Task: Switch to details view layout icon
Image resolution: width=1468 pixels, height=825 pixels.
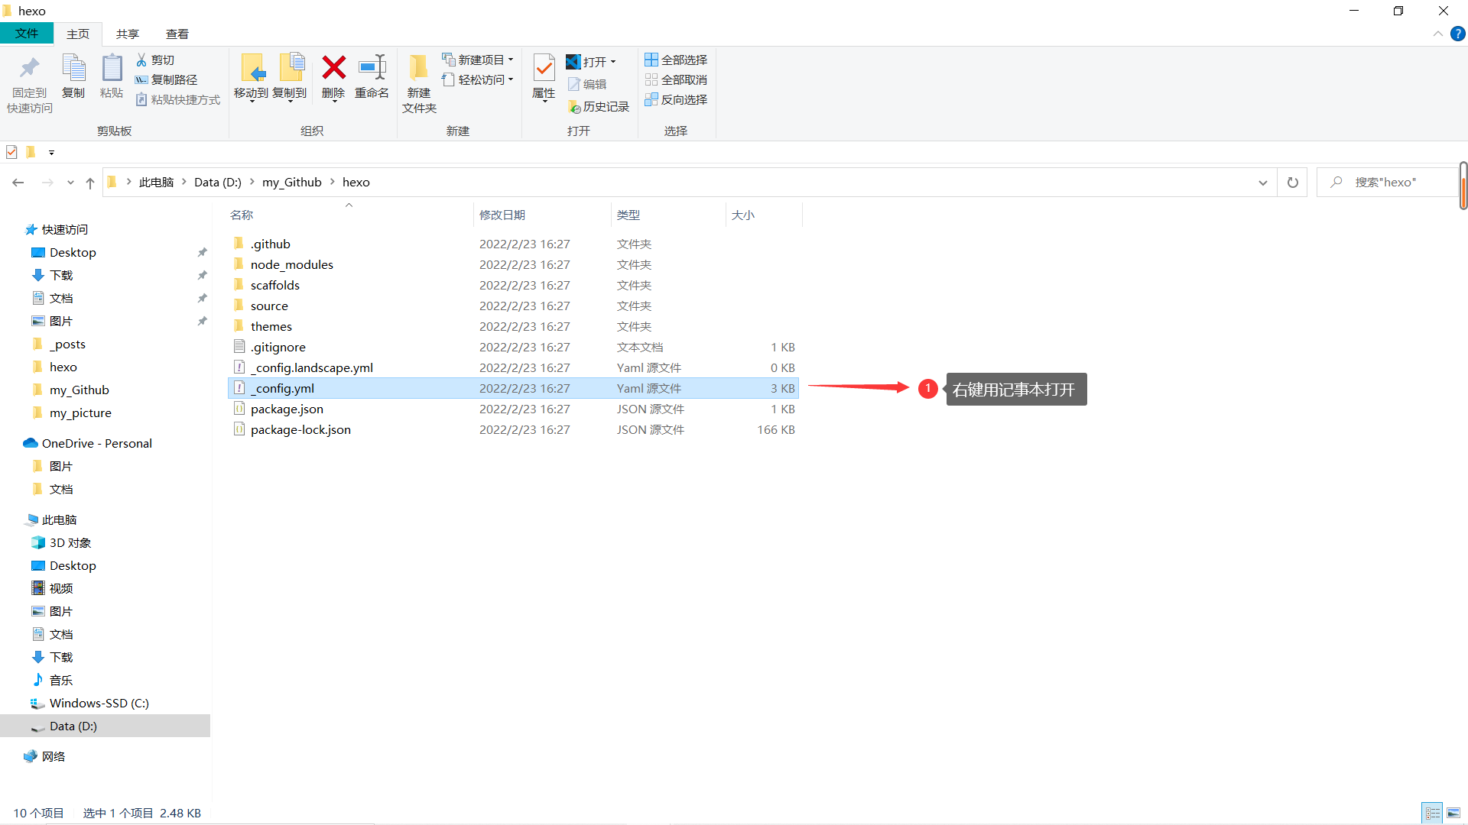Action: 1433,813
